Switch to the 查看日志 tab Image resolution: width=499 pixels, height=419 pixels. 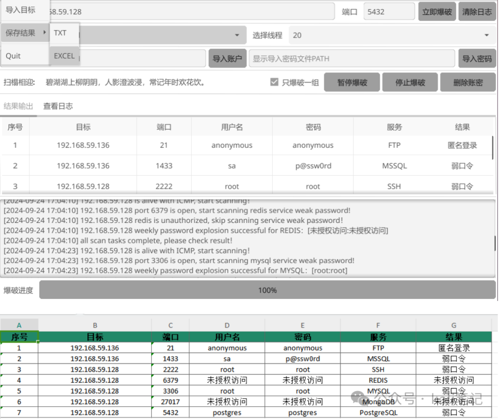[x=58, y=106]
